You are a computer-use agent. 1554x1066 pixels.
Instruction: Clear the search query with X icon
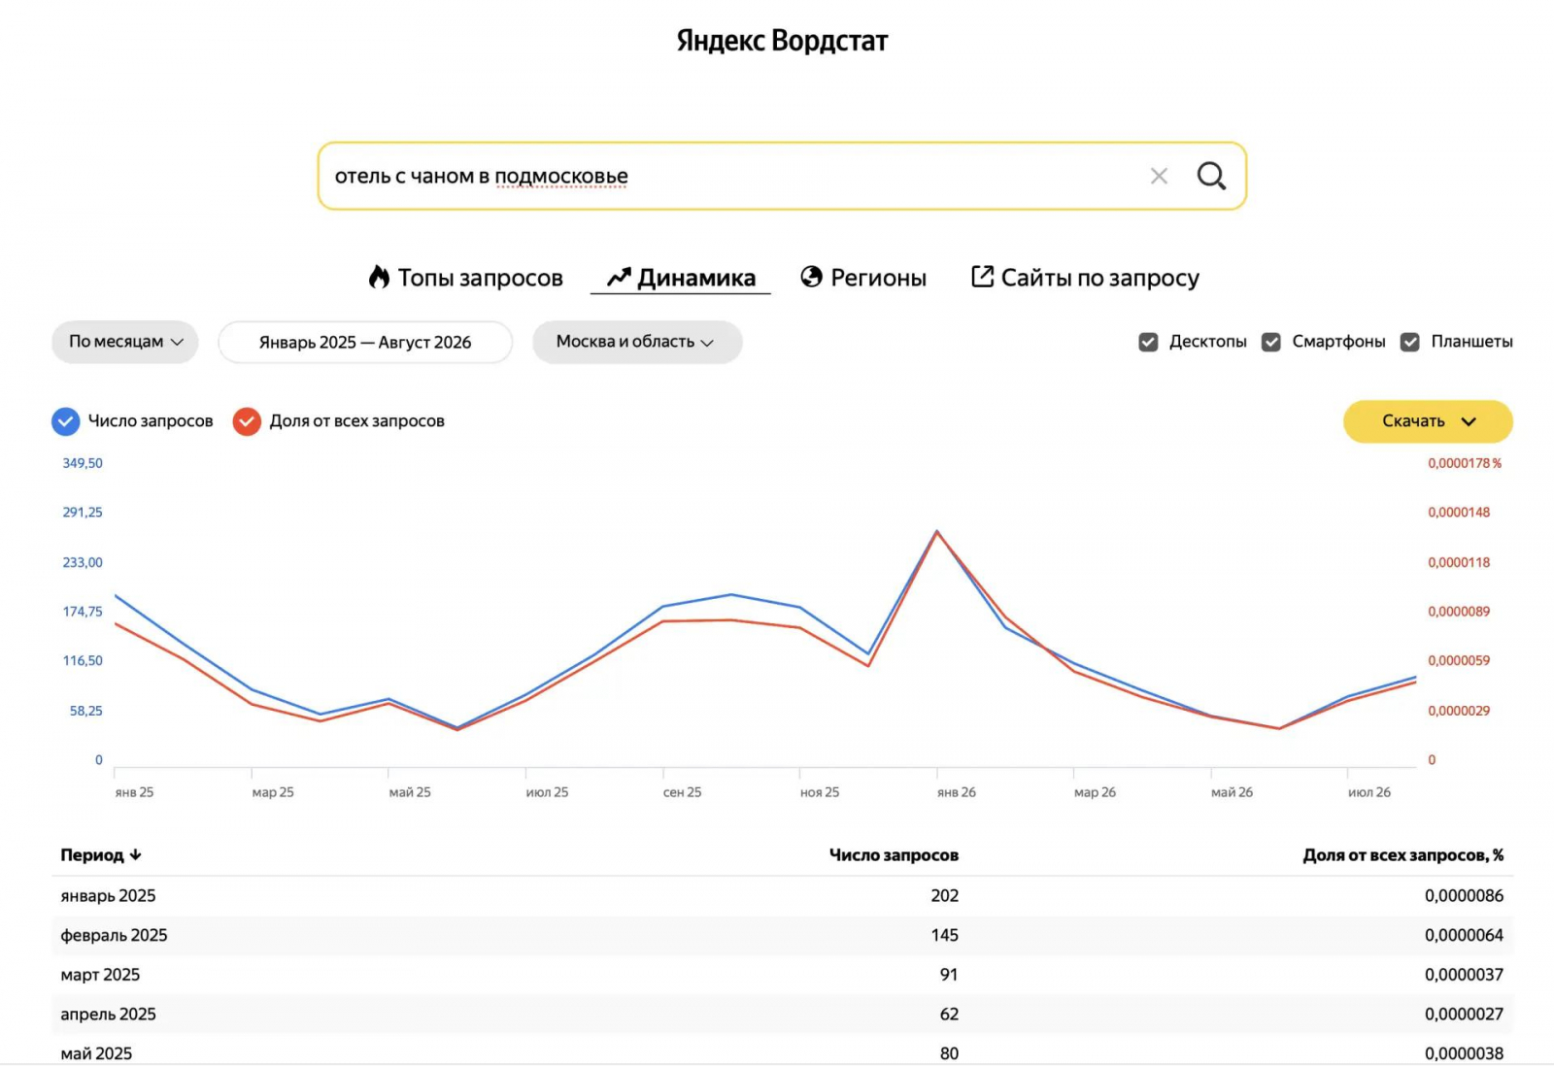pyautogui.click(x=1159, y=176)
